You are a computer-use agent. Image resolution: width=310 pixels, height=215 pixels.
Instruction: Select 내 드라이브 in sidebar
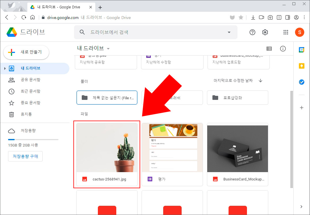tap(35, 69)
